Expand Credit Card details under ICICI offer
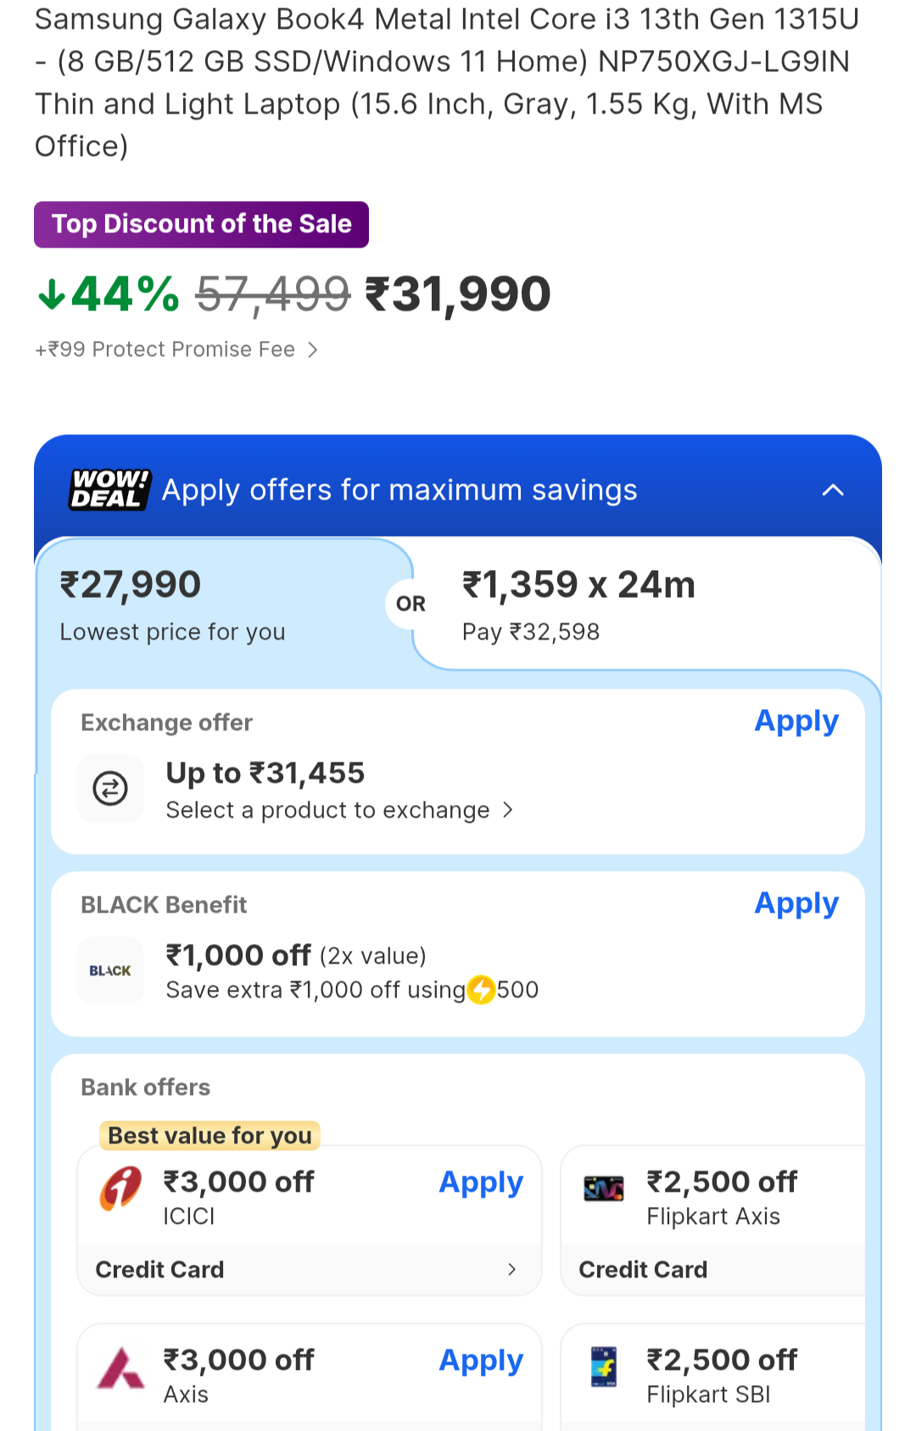 (x=309, y=1269)
